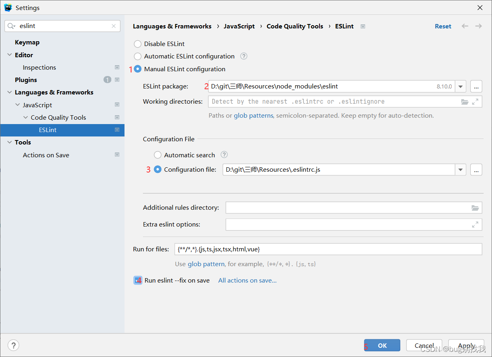Image resolution: width=492 pixels, height=357 pixels.
Task: Open the glob pattern link under Run for files
Action: coord(206,264)
